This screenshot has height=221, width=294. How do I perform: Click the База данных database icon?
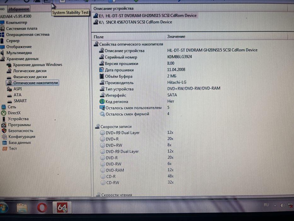pos(4,143)
